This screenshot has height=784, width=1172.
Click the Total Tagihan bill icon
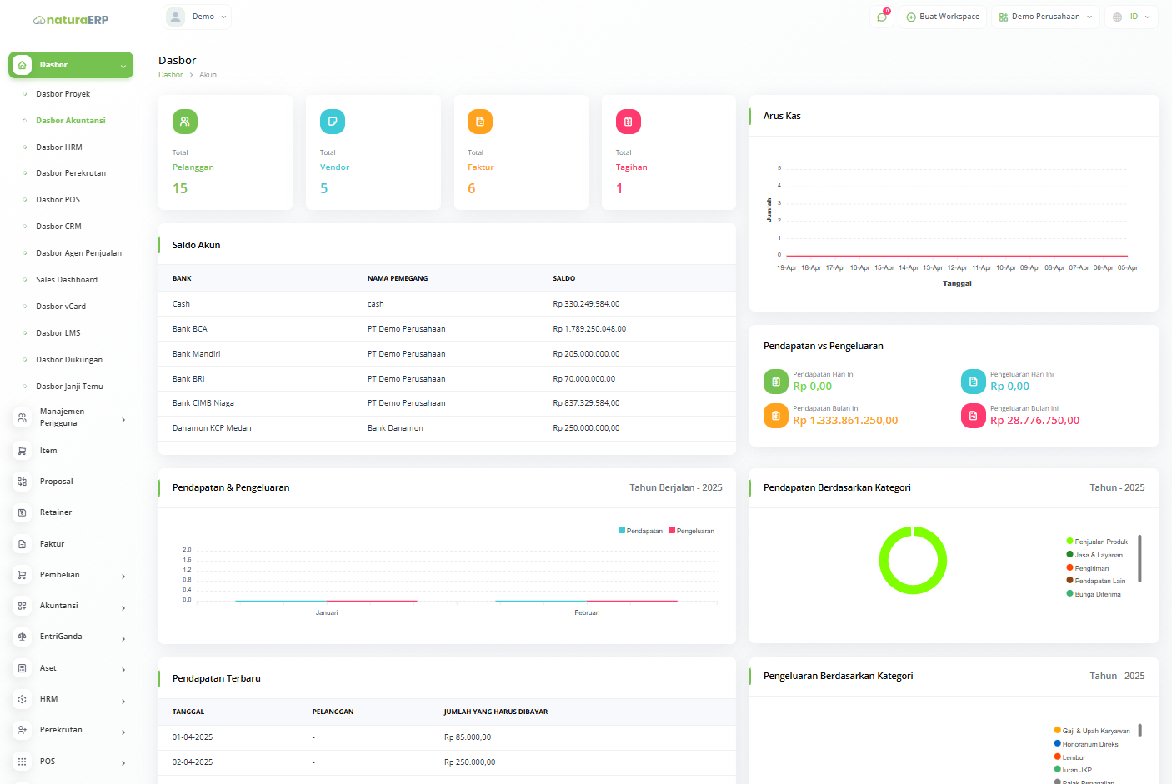[x=628, y=122]
